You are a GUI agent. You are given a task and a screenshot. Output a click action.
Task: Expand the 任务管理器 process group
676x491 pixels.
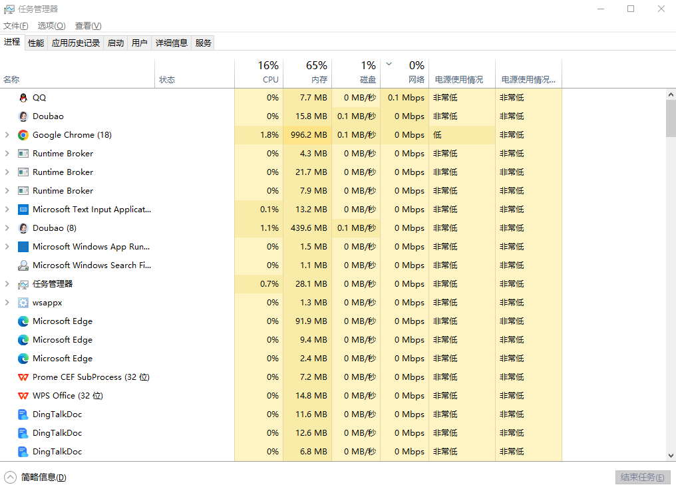pos(7,284)
